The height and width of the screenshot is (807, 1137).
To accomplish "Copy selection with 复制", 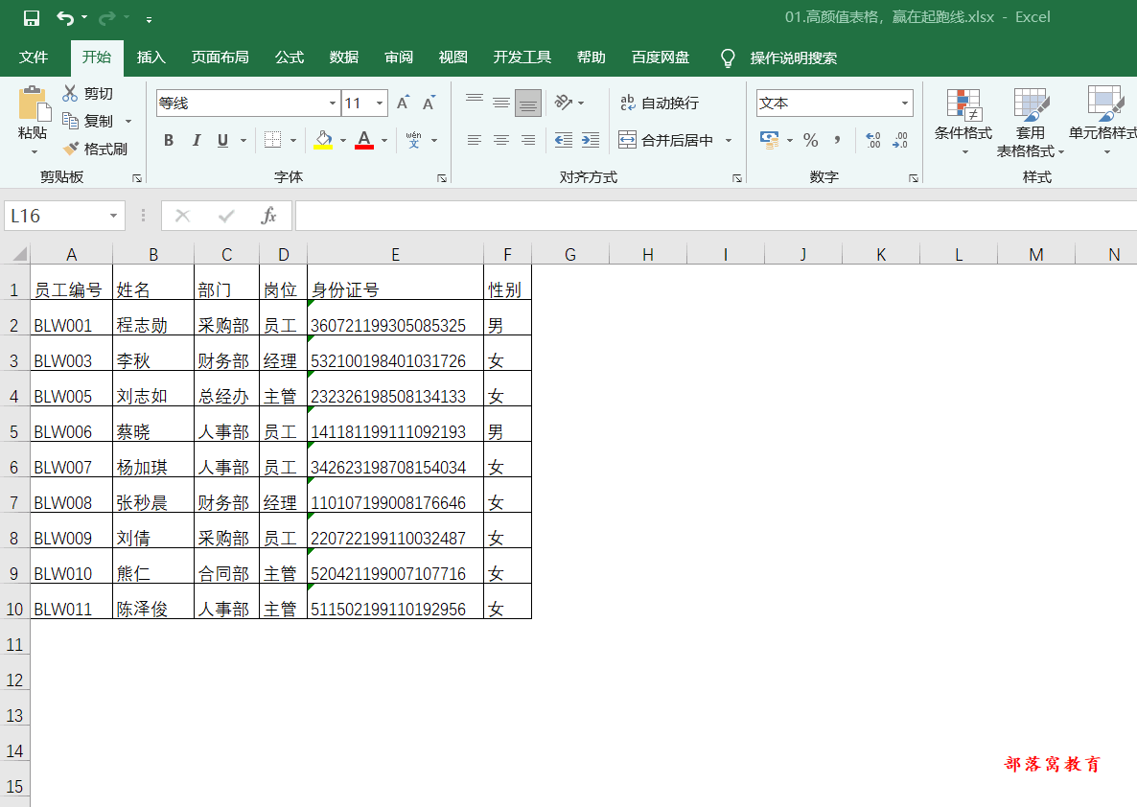I will pos(88,121).
